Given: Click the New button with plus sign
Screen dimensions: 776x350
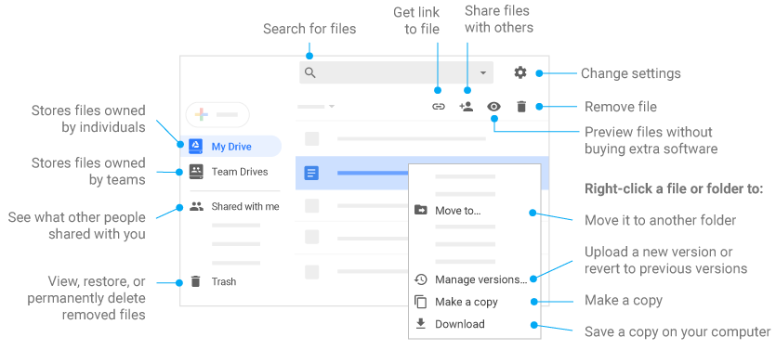Looking at the screenshot, I should coord(217,115).
